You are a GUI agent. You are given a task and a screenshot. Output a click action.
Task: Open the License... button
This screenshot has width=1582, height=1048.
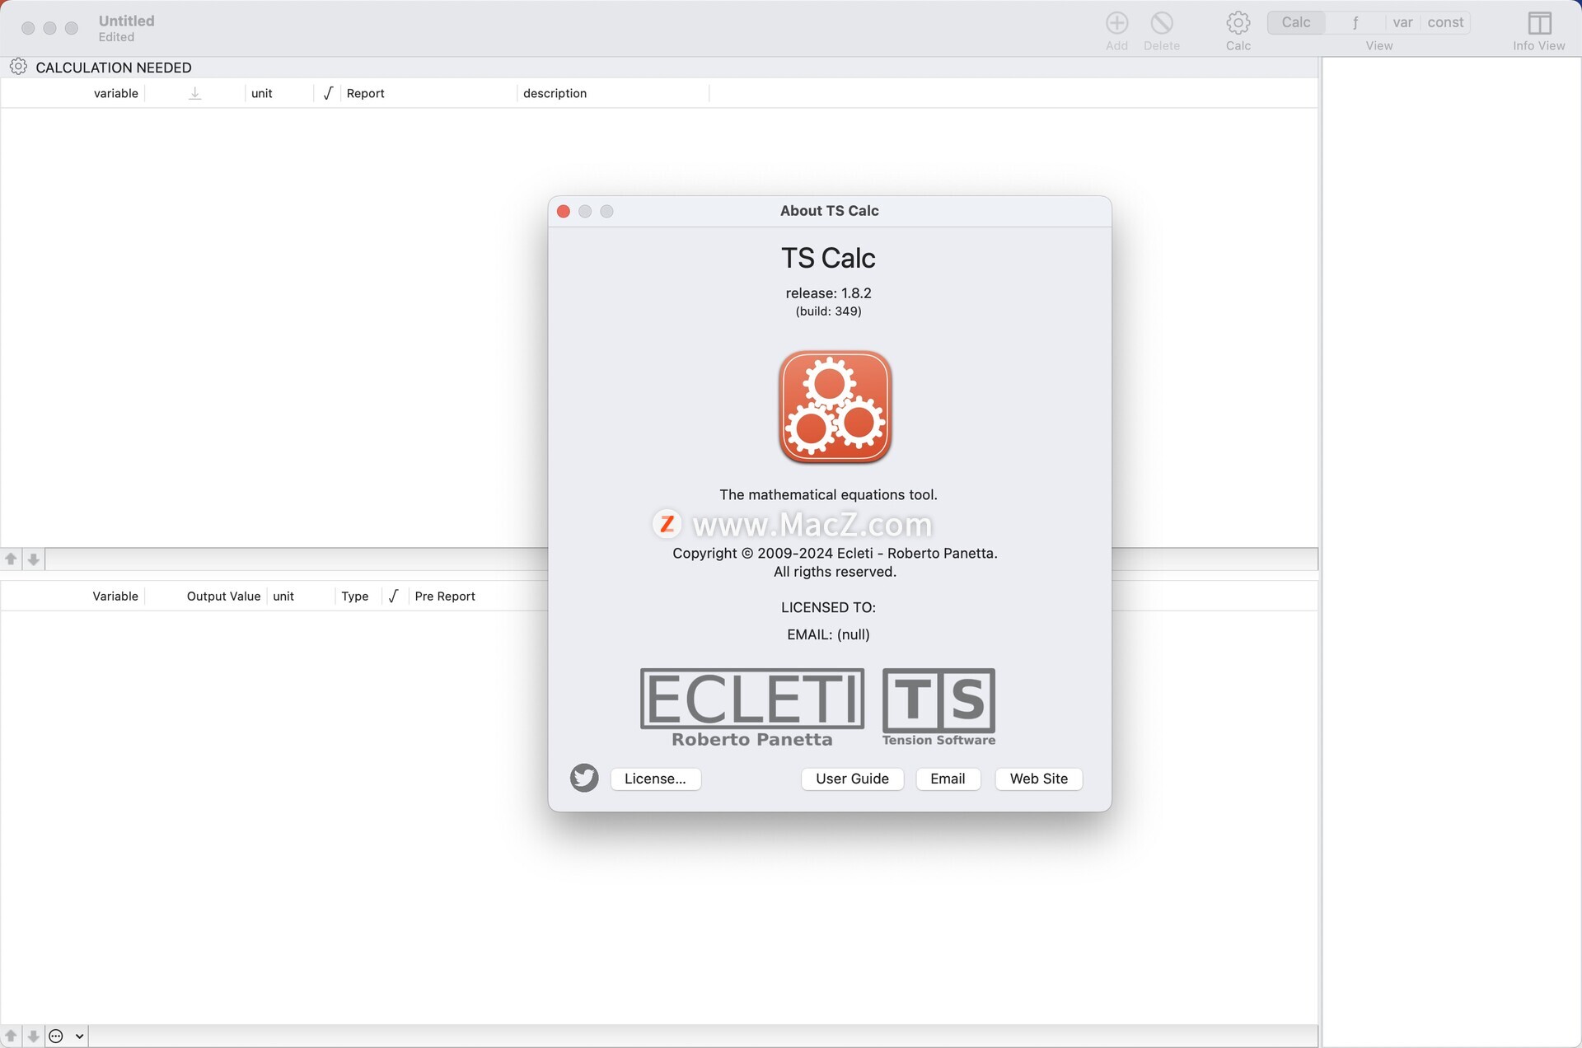point(655,779)
